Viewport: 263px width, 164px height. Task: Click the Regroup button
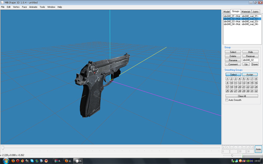[250, 56]
